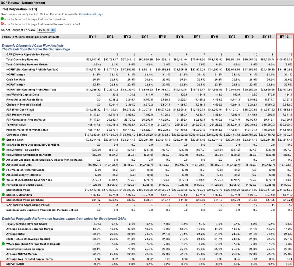Select the EY 1 column header

coord(92,37)
